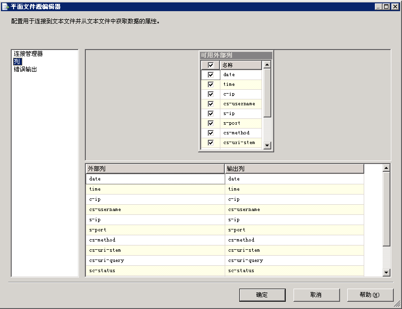Select the time external column cell

pos(155,189)
